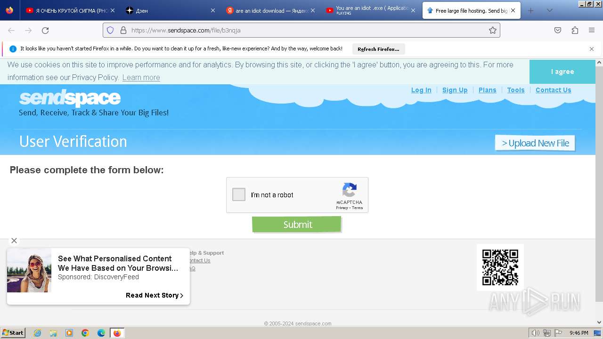Click the reCAPTCHA logo icon
Screen dimensions: 603x339
click(x=349, y=190)
